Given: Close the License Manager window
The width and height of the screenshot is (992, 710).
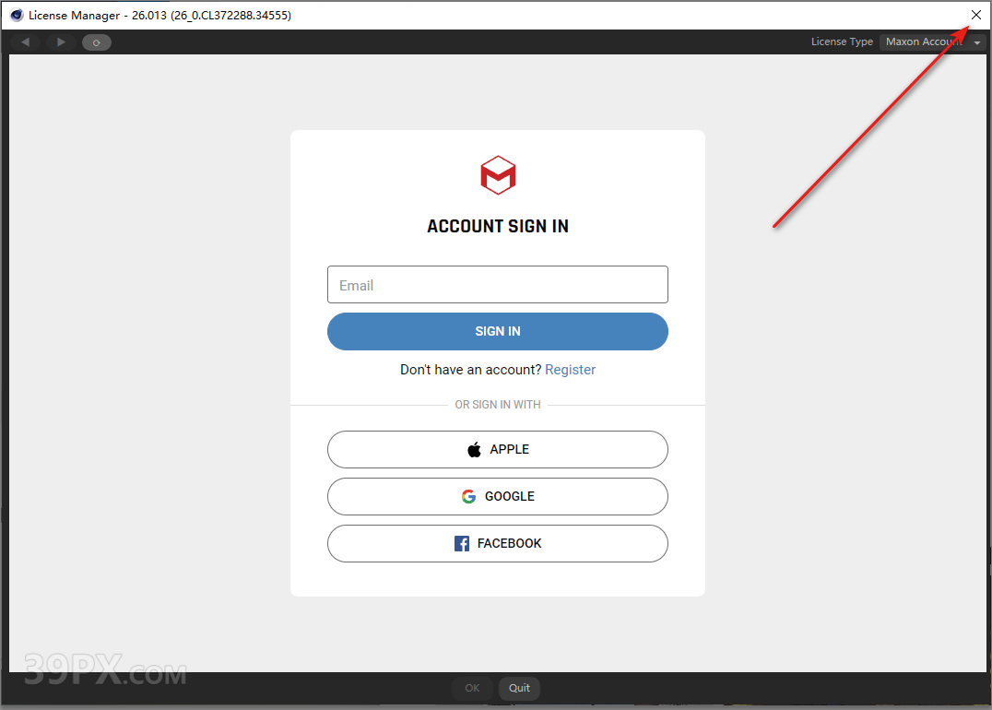Looking at the screenshot, I should [x=976, y=15].
